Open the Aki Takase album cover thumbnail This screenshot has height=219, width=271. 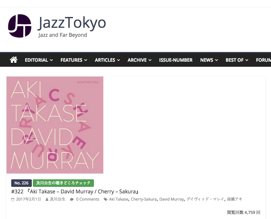(55, 125)
